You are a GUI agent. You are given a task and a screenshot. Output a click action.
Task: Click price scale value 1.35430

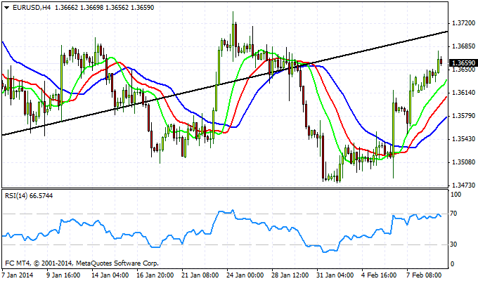click(464, 138)
